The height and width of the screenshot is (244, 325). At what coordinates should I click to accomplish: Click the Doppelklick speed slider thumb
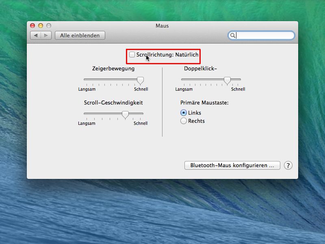point(227,81)
